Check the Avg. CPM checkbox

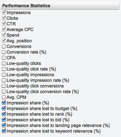[4, 97]
